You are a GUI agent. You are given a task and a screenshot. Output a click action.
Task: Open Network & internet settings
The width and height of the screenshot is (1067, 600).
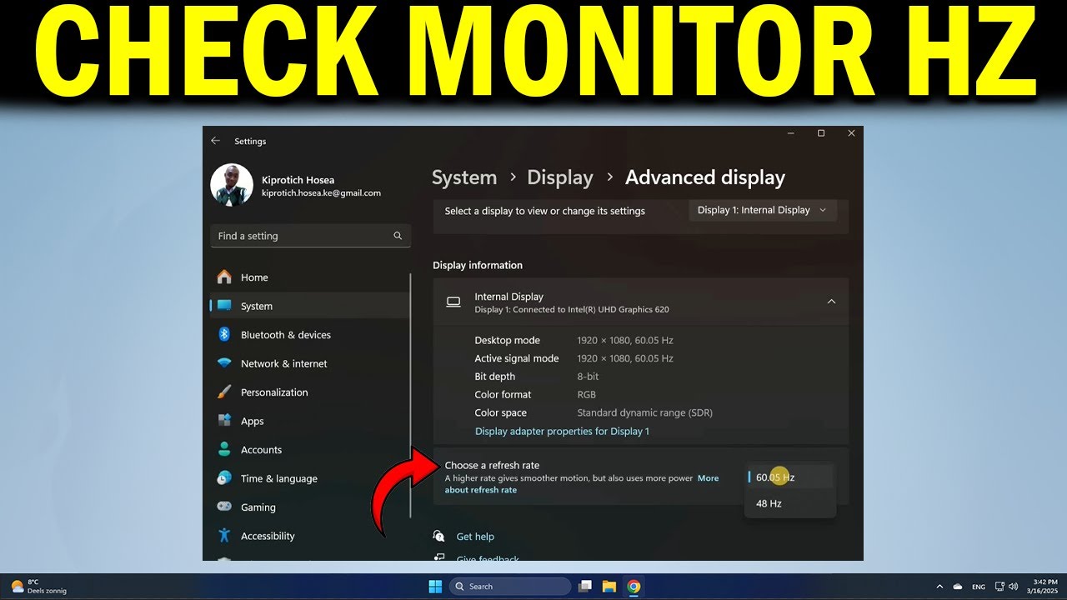pyautogui.click(x=310, y=363)
